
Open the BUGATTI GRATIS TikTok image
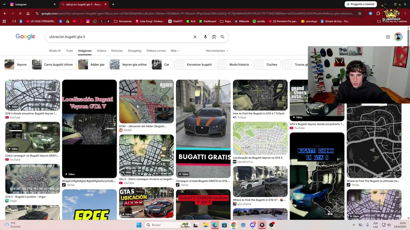coord(203,129)
